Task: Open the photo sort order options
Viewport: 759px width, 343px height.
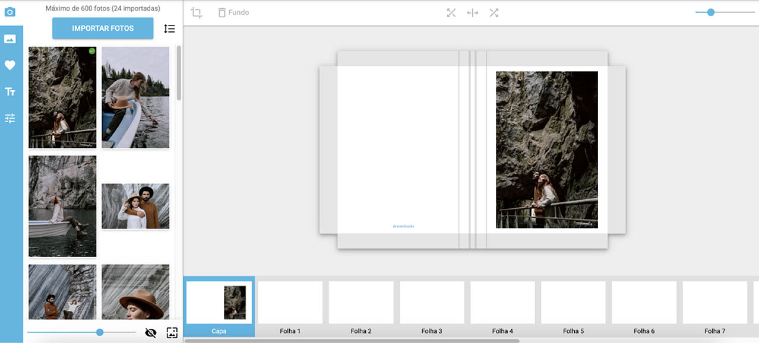Action: coord(169,28)
